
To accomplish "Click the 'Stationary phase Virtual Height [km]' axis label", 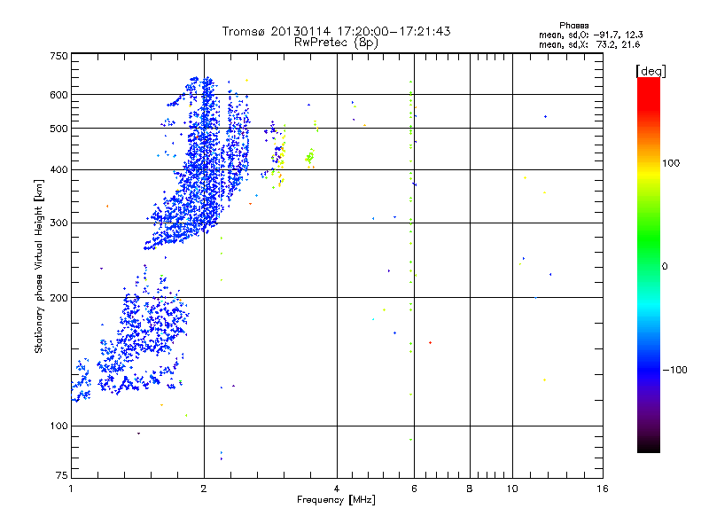I will 39,266.
